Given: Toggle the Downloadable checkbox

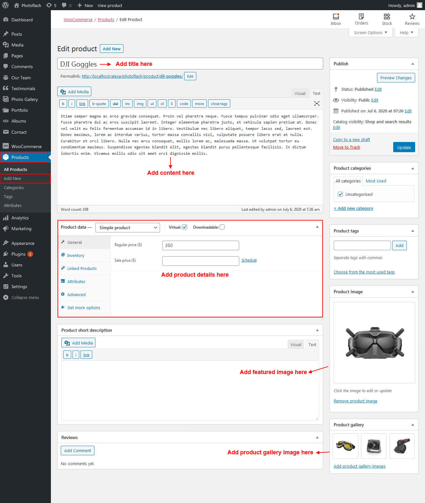Looking at the screenshot, I should [222, 227].
